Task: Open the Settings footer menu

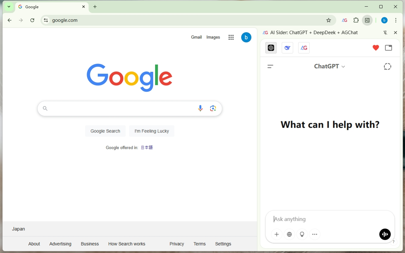Action: 223,244
